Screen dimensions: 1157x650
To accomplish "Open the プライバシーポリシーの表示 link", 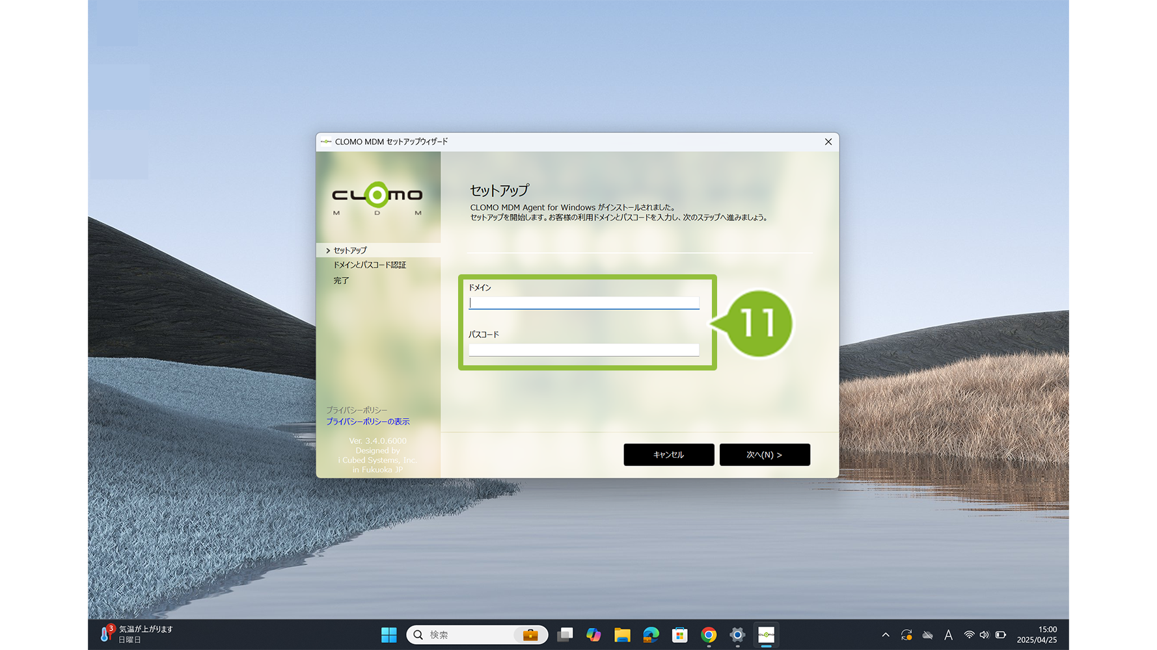I will (368, 422).
